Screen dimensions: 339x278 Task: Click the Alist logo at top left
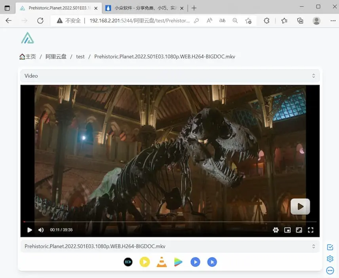coord(28,38)
